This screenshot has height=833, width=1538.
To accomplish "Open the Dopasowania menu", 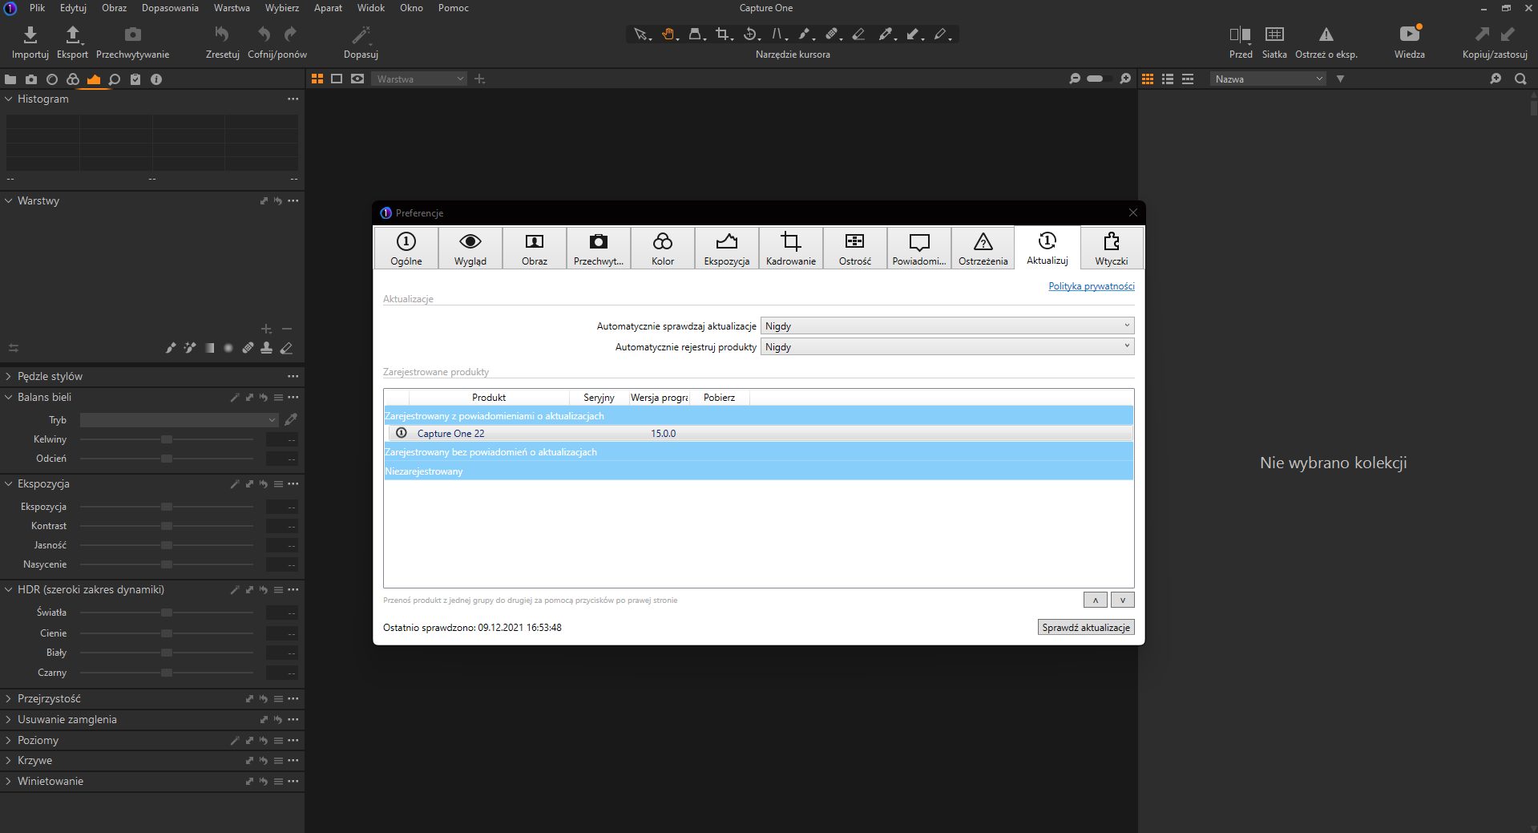I will (x=170, y=8).
